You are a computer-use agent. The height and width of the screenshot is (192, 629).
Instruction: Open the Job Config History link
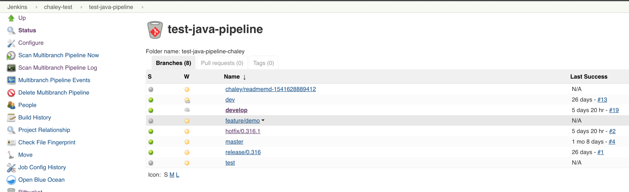(x=42, y=167)
